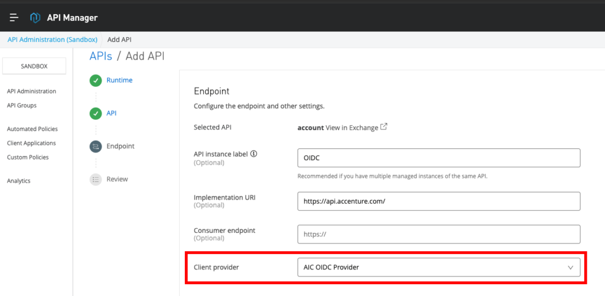Viewport: 605px width, 296px height.
Task: Click the Review step icon
Action: tap(96, 180)
